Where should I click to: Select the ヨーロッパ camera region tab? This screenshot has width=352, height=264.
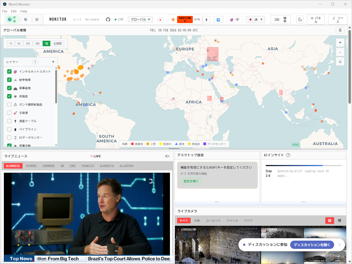click(213, 221)
